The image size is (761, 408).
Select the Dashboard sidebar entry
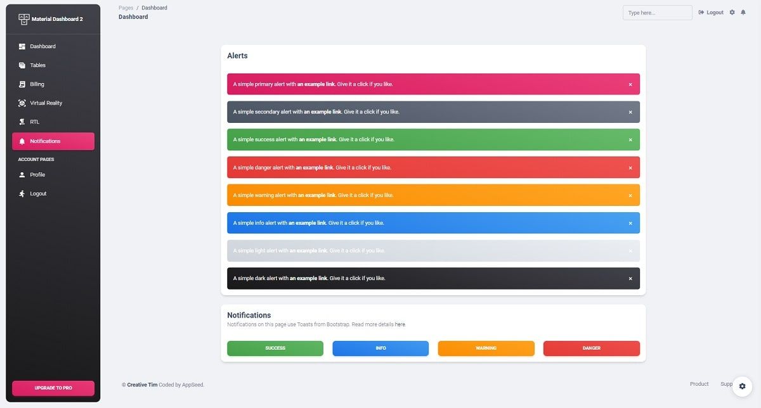tap(42, 46)
